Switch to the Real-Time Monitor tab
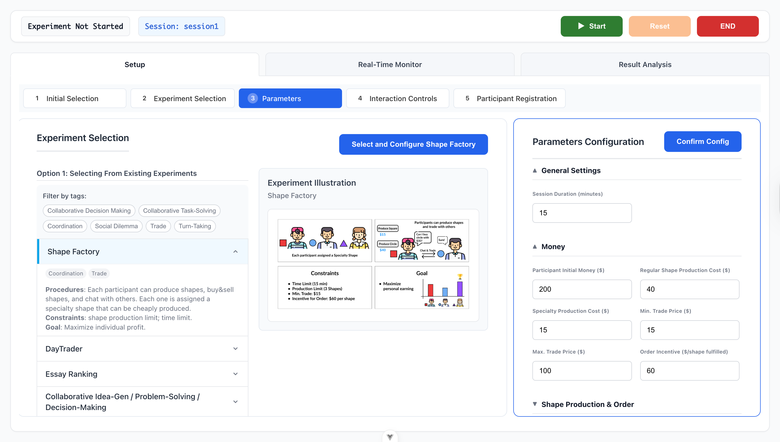Viewport: 780px width, 442px height. point(389,64)
